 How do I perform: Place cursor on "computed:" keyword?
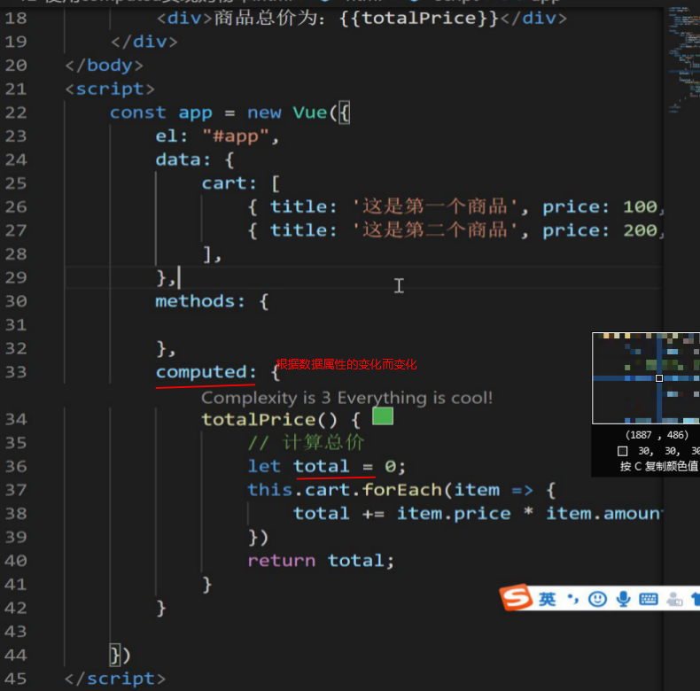click(206, 372)
